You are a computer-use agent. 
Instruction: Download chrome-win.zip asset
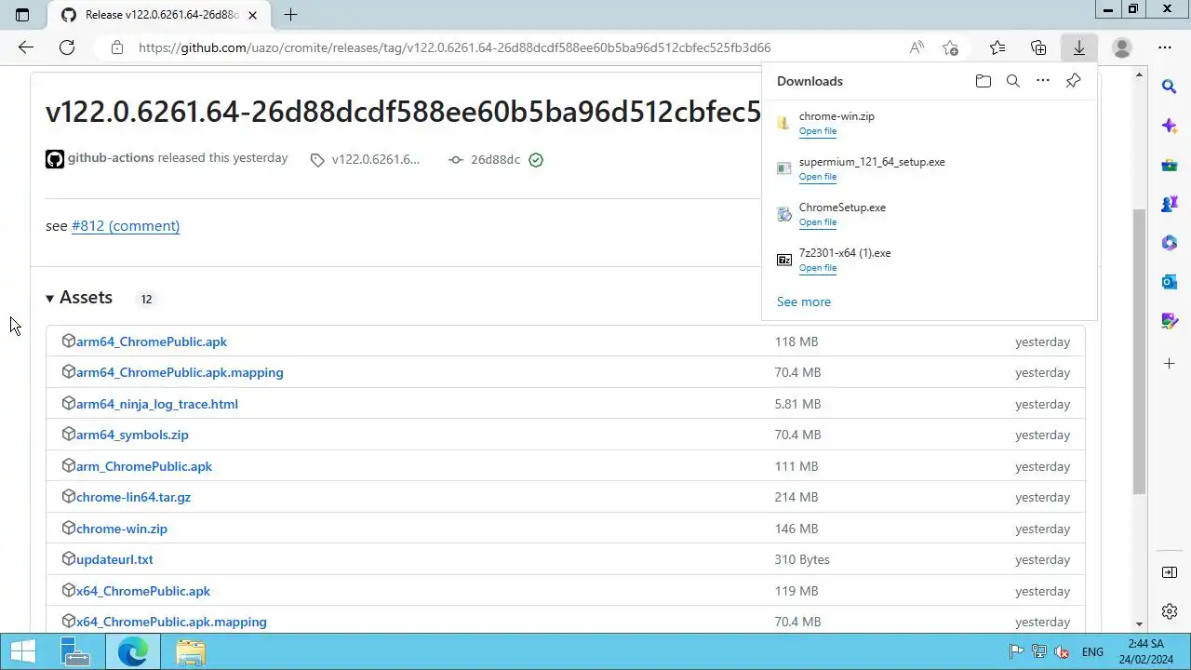pyautogui.click(x=122, y=529)
